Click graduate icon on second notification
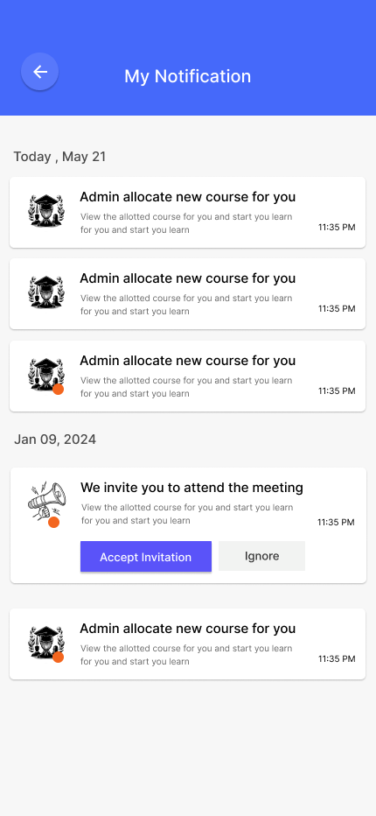376x816 pixels. click(46, 292)
